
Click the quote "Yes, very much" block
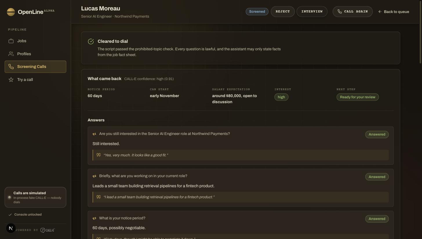[241, 155]
